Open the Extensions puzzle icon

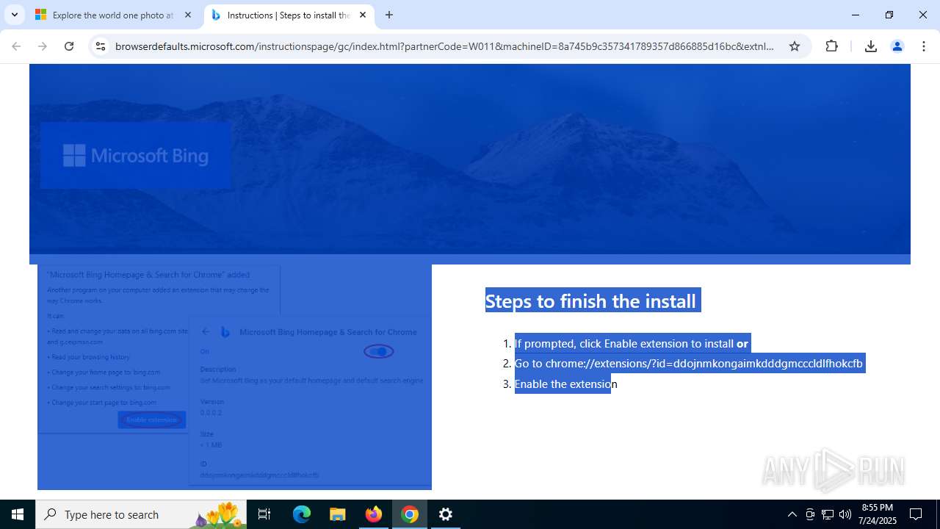click(x=831, y=46)
